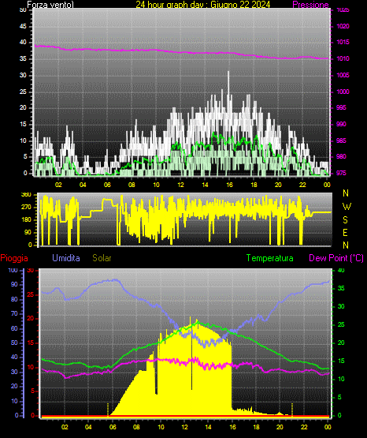Click hour '16' under the wind chart
This screenshot has height=438, width=367.
tap(229, 185)
